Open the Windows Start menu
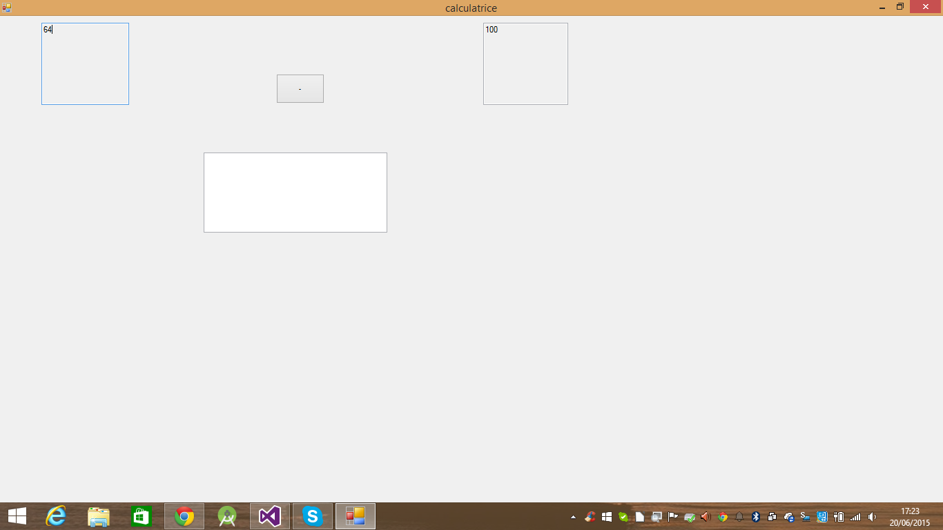The image size is (943, 530). (x=17, y=516)
